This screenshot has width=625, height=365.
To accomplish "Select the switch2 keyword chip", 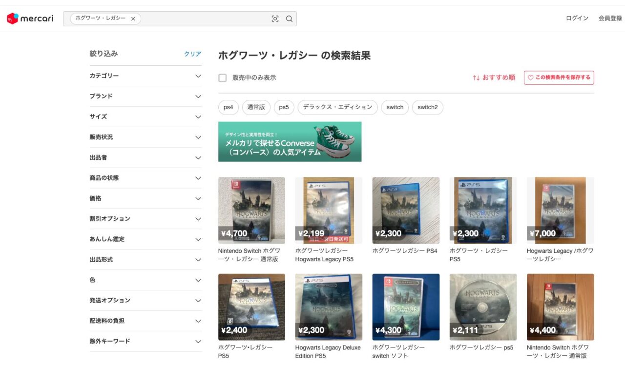I will [427, 107].
